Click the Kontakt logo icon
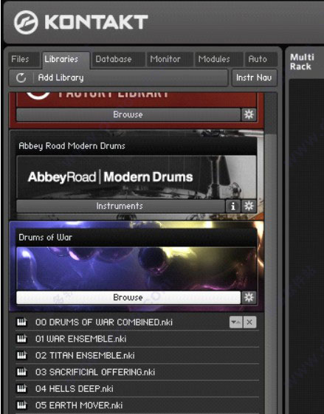Viewport: 324px width, 414px height. [26, 22]
